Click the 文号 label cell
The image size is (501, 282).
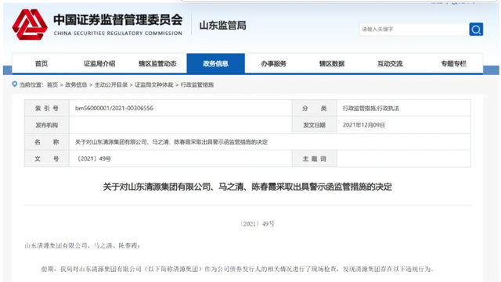pyautogui.click(x=47, y=159)
